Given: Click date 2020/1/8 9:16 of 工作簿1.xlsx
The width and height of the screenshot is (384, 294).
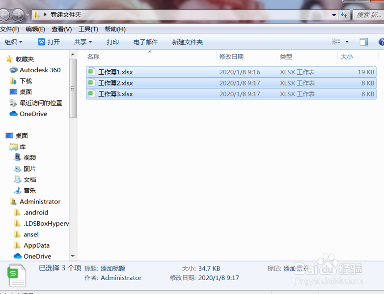Looking at the screenshot, I should [240, 72].
